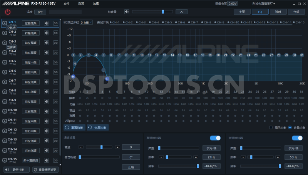Mute channel CH-6 speaker icon
The height and width of the screenshot is (175, 308).
click(46, 72)
